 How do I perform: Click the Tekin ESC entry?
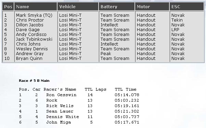tap(177, 20)
